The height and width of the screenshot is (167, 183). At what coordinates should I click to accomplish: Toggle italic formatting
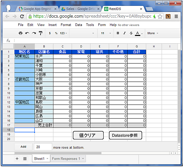click(x=124, y=33)
